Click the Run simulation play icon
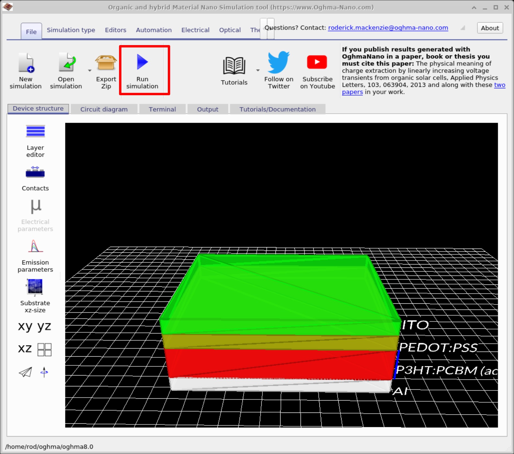 [x=142, y=62]
